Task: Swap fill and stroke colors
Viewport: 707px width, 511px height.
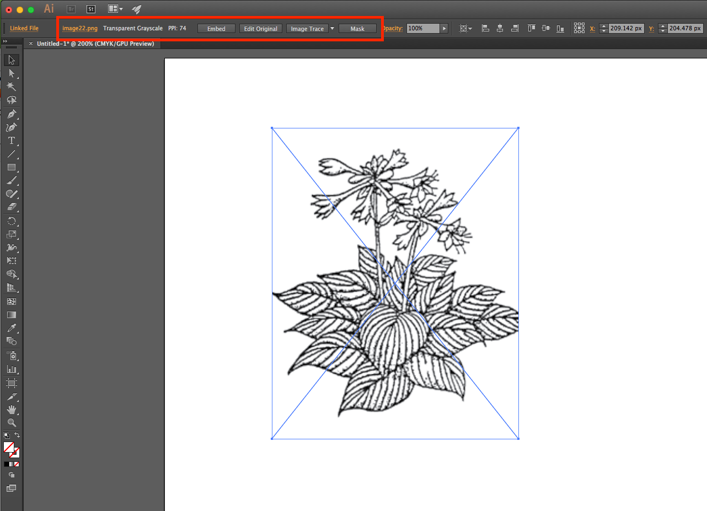Action: [17, 435]
